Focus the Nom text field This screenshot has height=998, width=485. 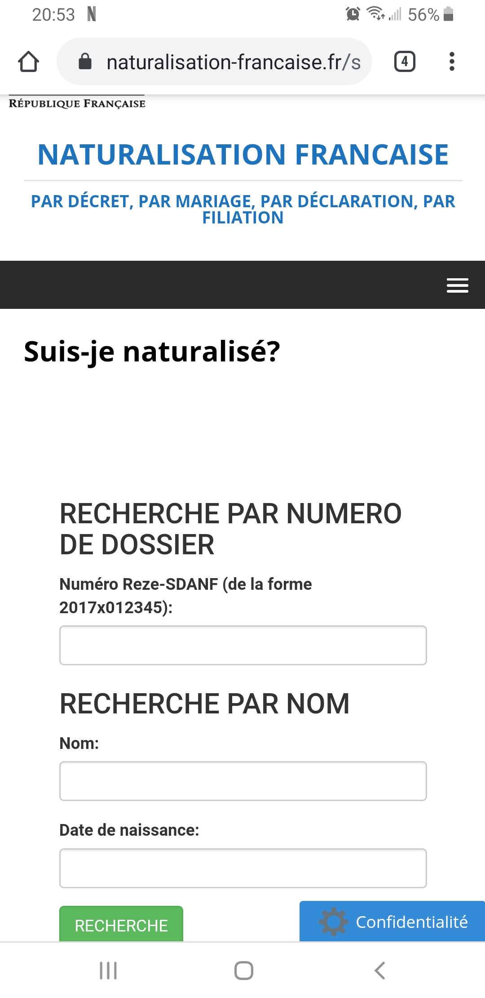[243, 781]
